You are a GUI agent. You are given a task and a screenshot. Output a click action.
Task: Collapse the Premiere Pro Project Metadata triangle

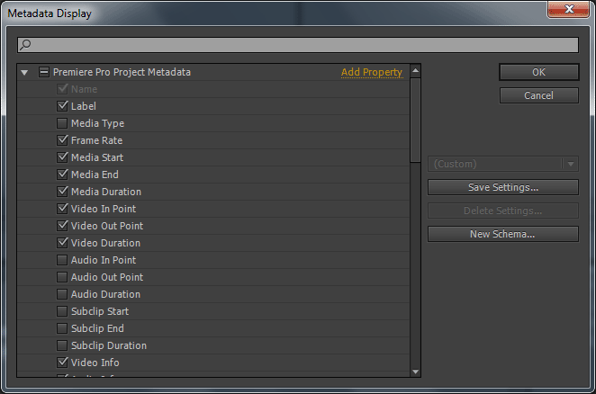[x=24, y=72]
